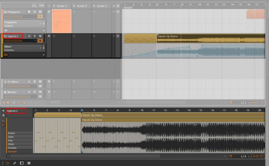Click the automation write button in header

pos(34,6)
